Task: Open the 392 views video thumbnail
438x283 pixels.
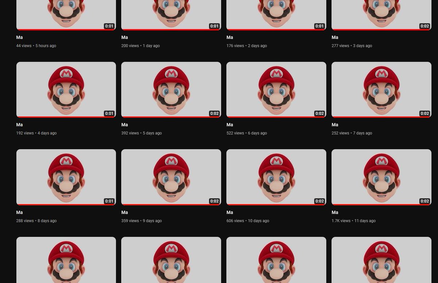Action: click(x=171, y=89)
